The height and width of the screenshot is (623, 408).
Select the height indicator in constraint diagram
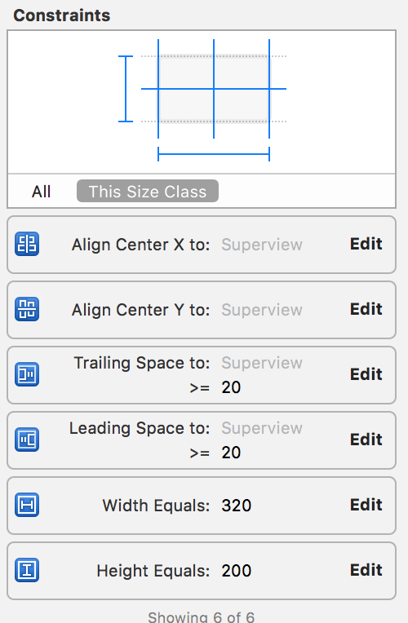coord(126,89)
